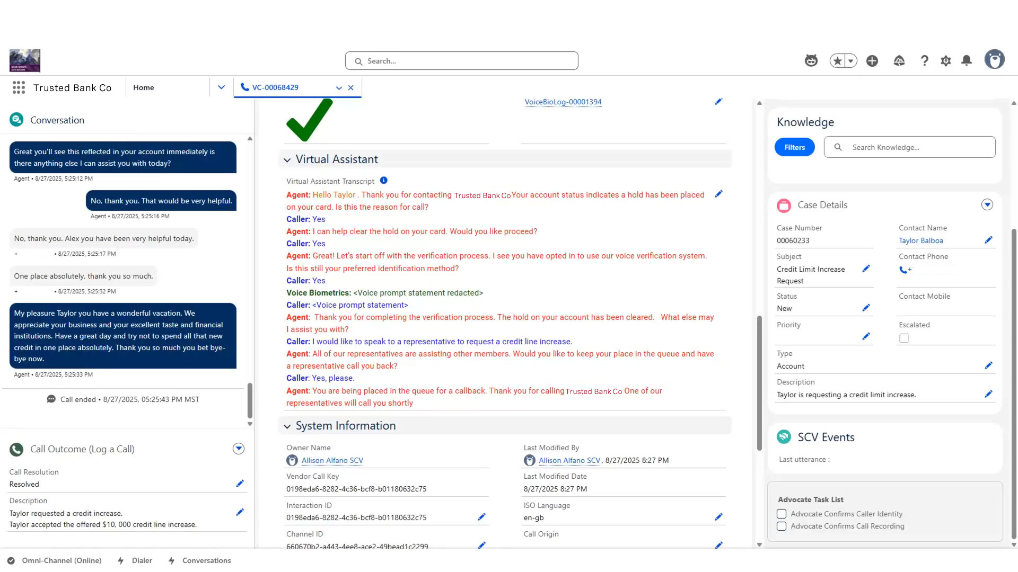Check Advocate Confirms Caller Identity
The height and width of the screenshot is (572, 1018).
[x=781, y=513]
